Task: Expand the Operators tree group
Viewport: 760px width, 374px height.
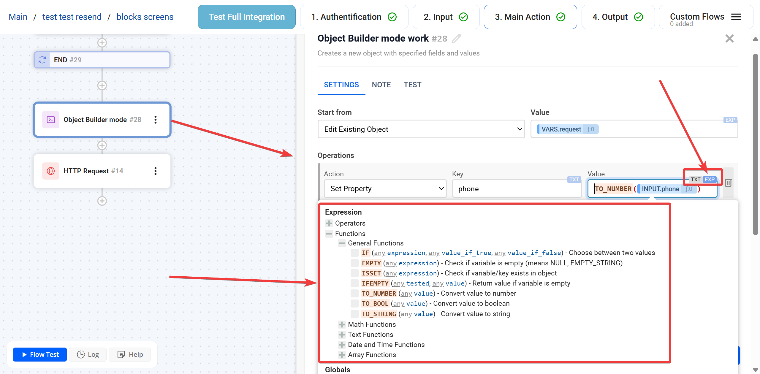Action: click(x=329, y=223)
